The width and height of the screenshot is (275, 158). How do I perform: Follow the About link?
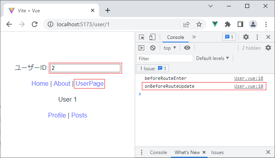click(x=62, y=83)
